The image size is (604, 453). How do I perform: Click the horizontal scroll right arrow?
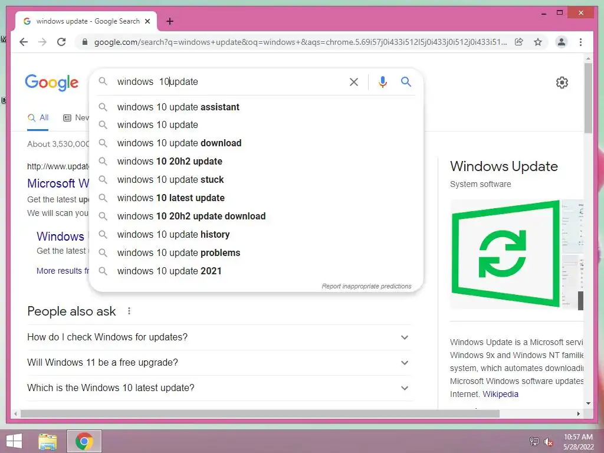(578, 413)
